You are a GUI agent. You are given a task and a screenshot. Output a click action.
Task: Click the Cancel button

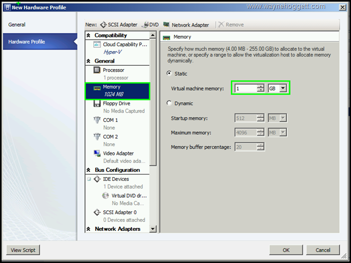323,250
